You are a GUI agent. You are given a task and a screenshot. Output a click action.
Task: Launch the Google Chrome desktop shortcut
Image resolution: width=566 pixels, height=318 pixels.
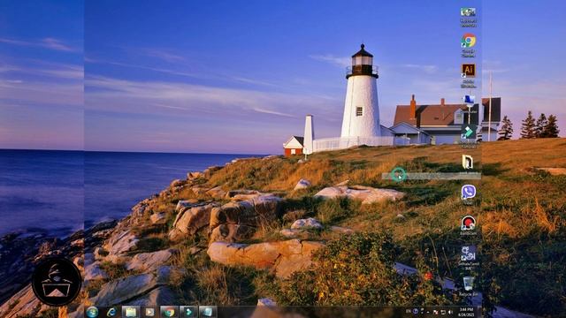pos(468,45)
